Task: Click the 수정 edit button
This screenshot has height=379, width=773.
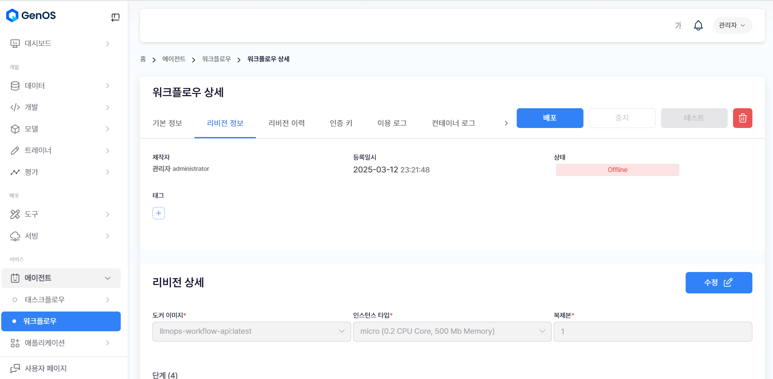Action: coord(718,283)
